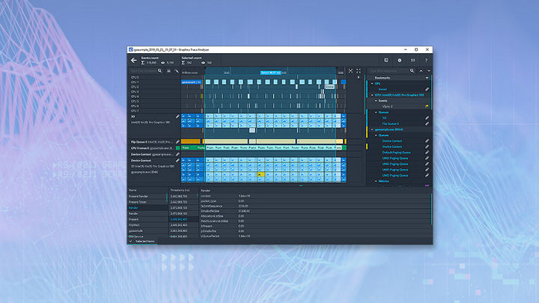Screen dimensions: 539x303
Task: Jump to previous match with up chevron
Action: click(421, 71)
